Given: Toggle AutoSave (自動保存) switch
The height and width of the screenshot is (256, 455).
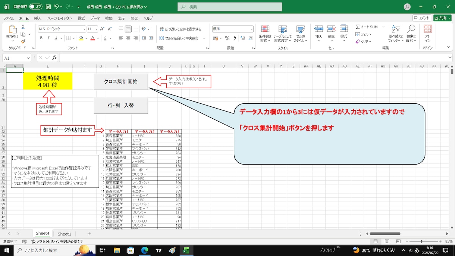Looking at the screenshot, I should click(x=36, y=7).
